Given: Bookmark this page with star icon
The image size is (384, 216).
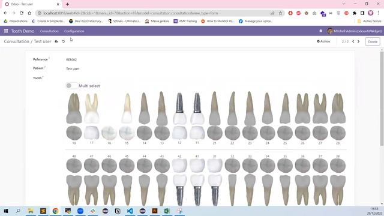Looking at the screenshot, I should (280, 13).
